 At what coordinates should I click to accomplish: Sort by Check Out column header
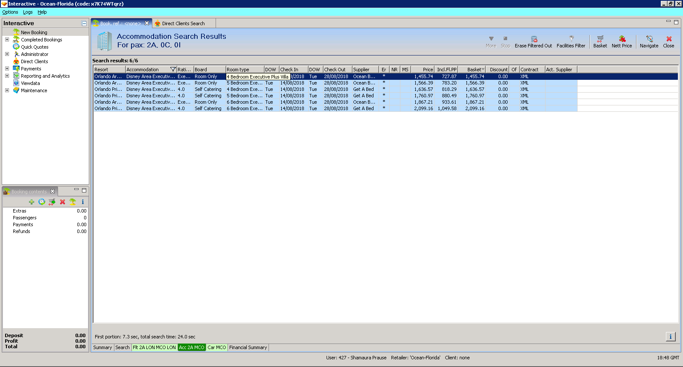coord(338,70)
